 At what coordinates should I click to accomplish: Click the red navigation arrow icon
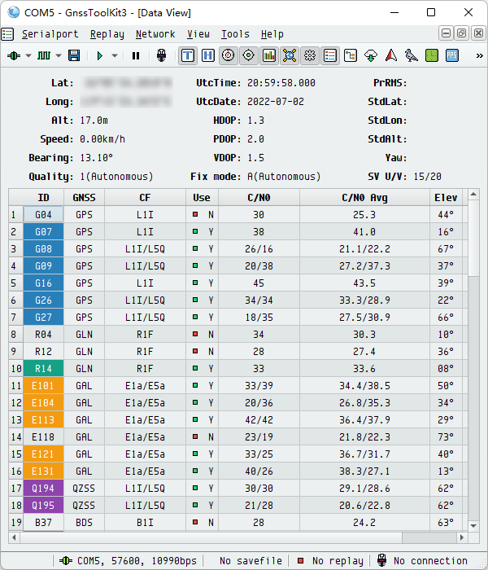(x=391, y=55)
